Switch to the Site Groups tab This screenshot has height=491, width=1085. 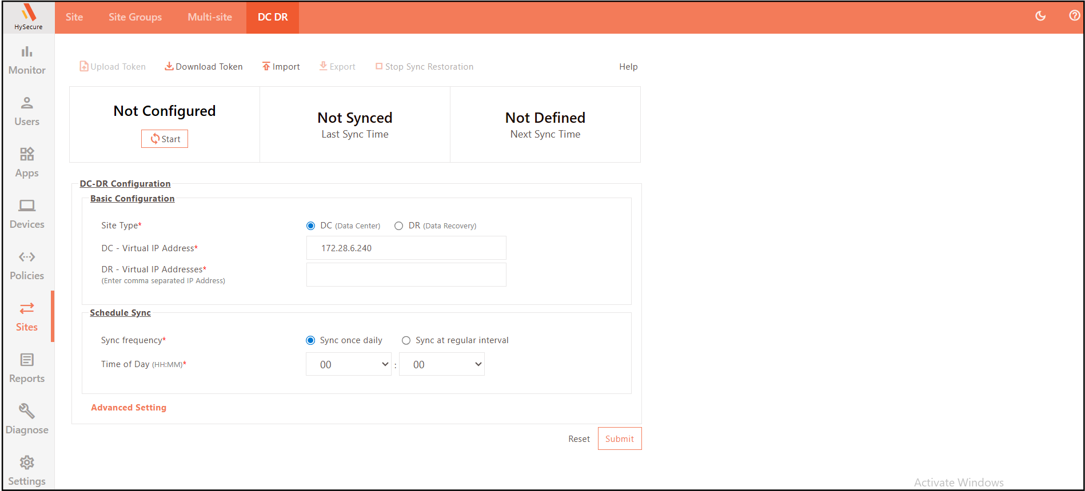pos(135,17)
